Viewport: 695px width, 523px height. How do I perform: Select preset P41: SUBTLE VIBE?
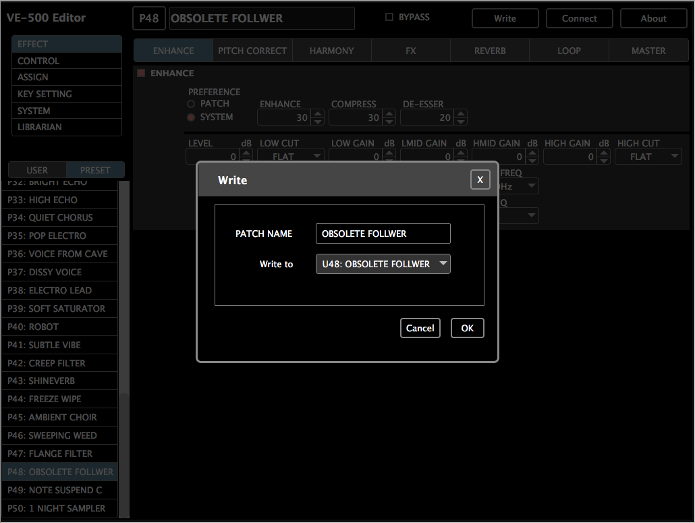[60, 345]
